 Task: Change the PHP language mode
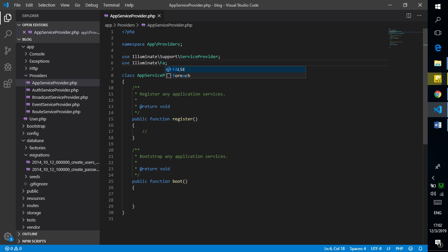pyautogui.click(x=399, y=249)
